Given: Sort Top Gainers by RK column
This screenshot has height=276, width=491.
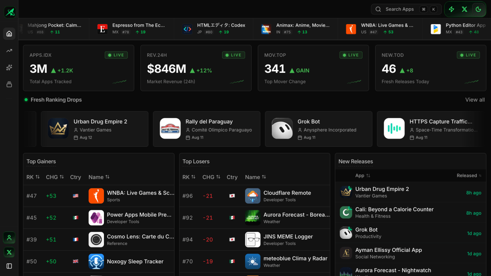Looking at the screenshot, I should [x=33, y=177].
